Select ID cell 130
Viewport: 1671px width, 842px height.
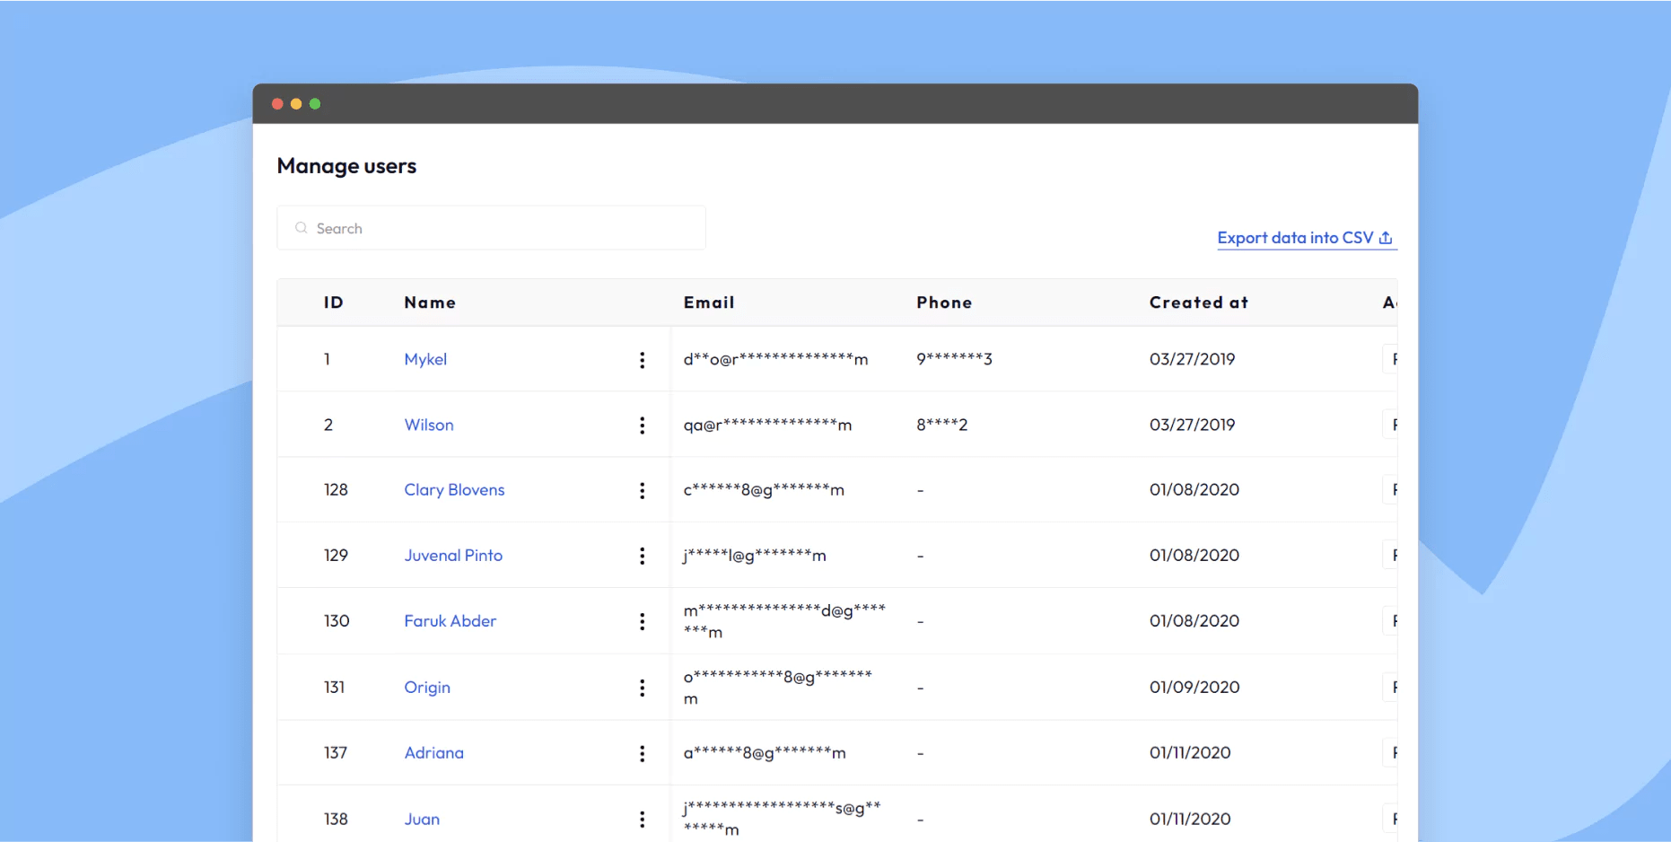[x=337, y=621]
